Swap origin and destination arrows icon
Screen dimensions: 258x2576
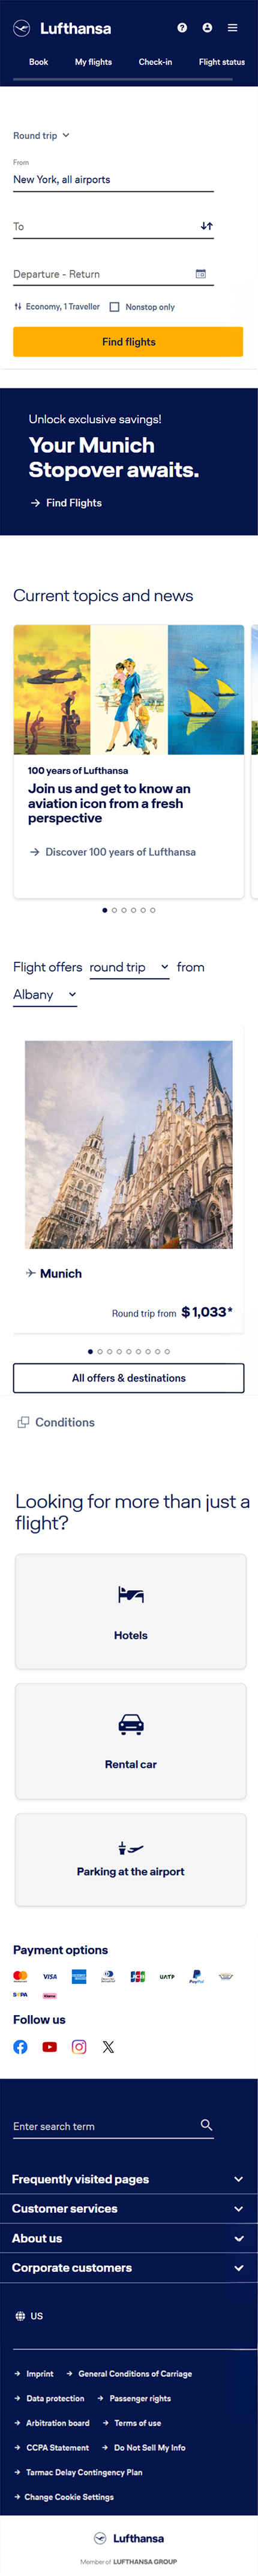pyautogui.click(x=206, y=226)
